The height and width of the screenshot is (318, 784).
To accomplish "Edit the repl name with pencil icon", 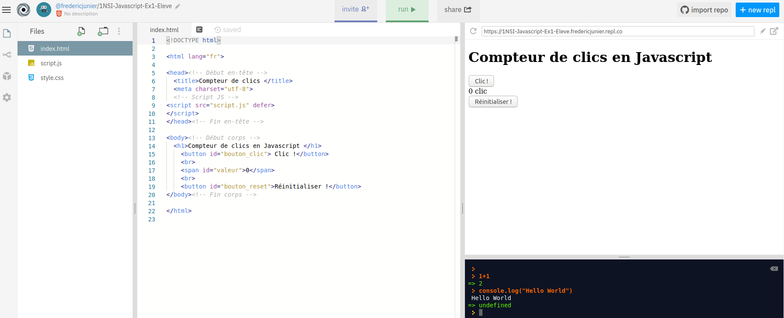I will click(x=178, y=6).
